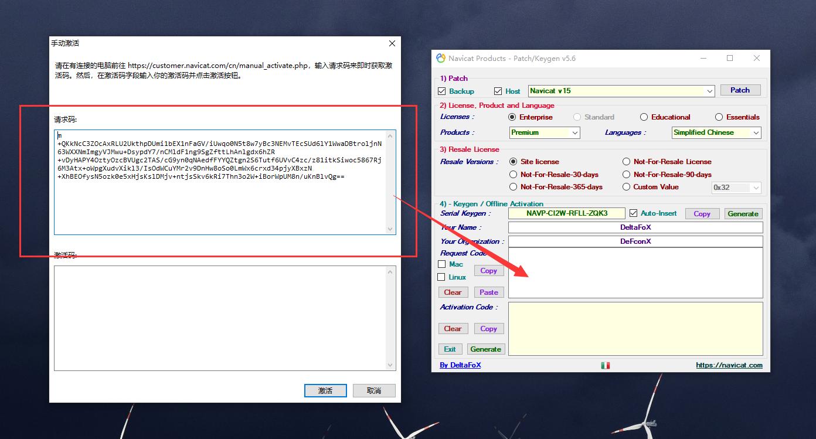816x439 pixels.
Task: Click into the Serial Keygen field
Action: [x=567, y=213]
